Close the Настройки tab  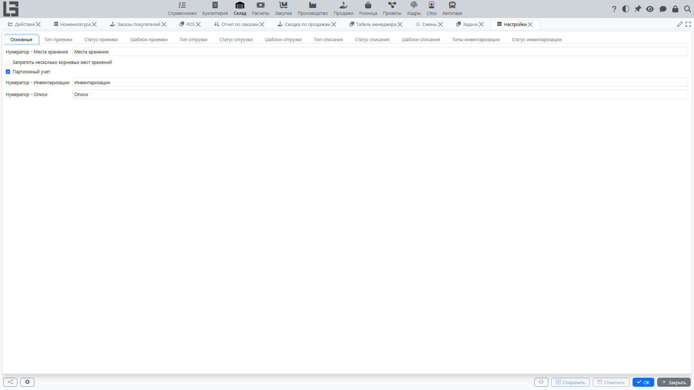tap(530, 24)
